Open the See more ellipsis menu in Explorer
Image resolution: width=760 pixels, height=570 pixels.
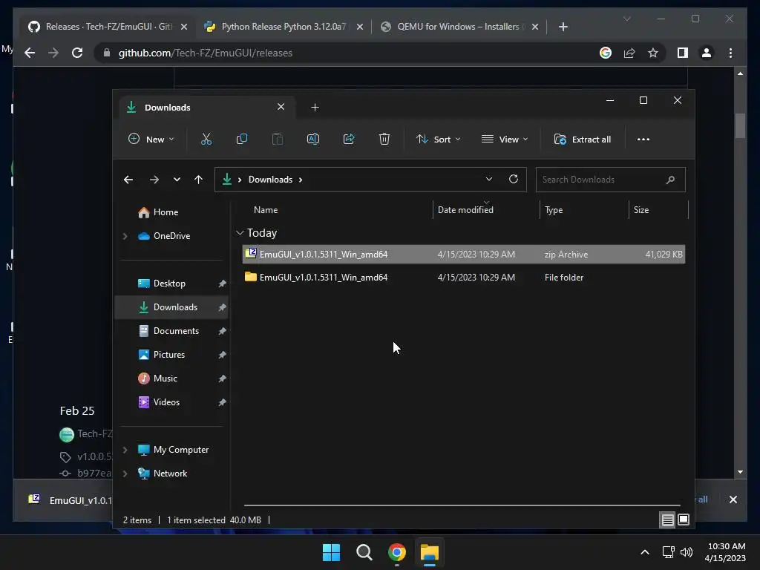pos(643,139)
